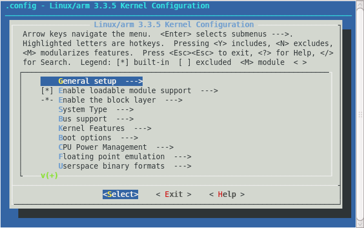
Task: Open the General setup submenu
Action: coord(92,81)
